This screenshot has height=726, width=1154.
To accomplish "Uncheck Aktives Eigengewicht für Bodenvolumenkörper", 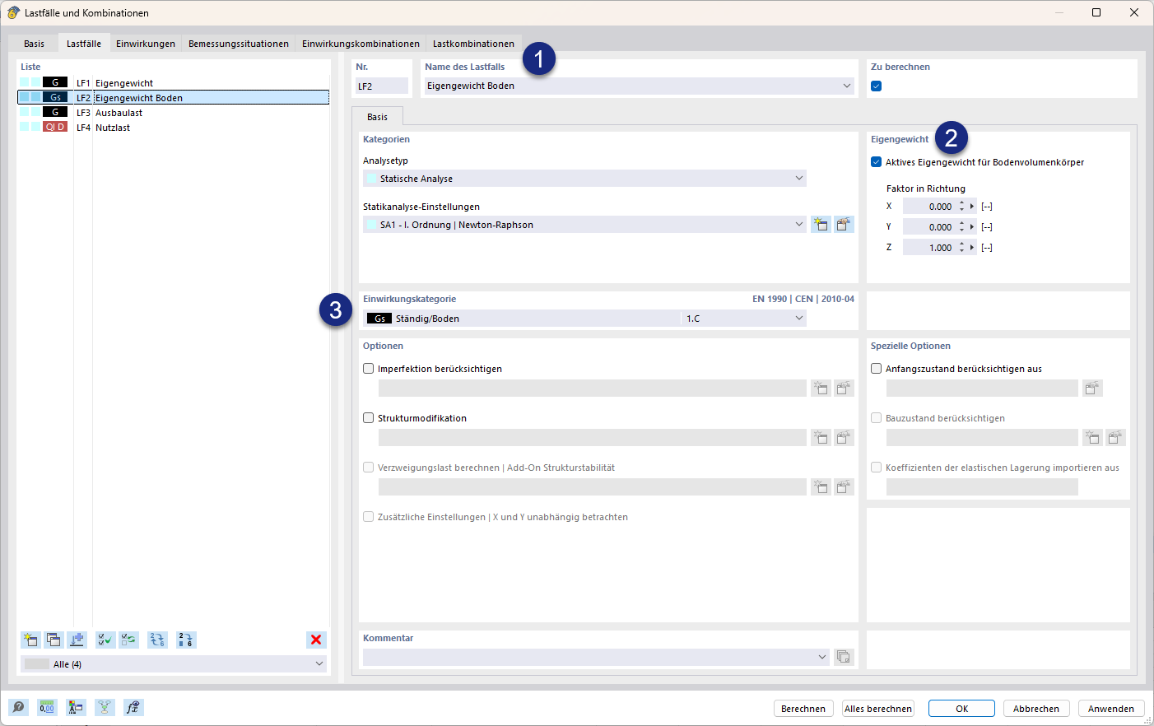I will coord(877,162).
